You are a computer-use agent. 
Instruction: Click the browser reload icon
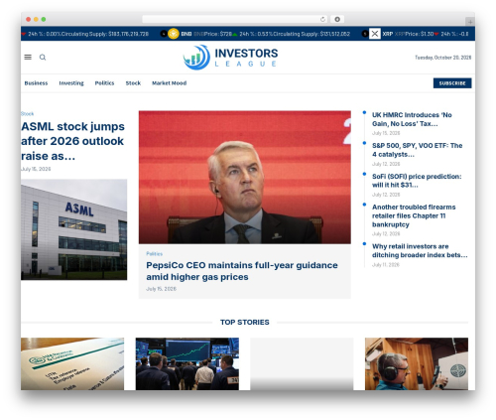[x=322, y=20]
